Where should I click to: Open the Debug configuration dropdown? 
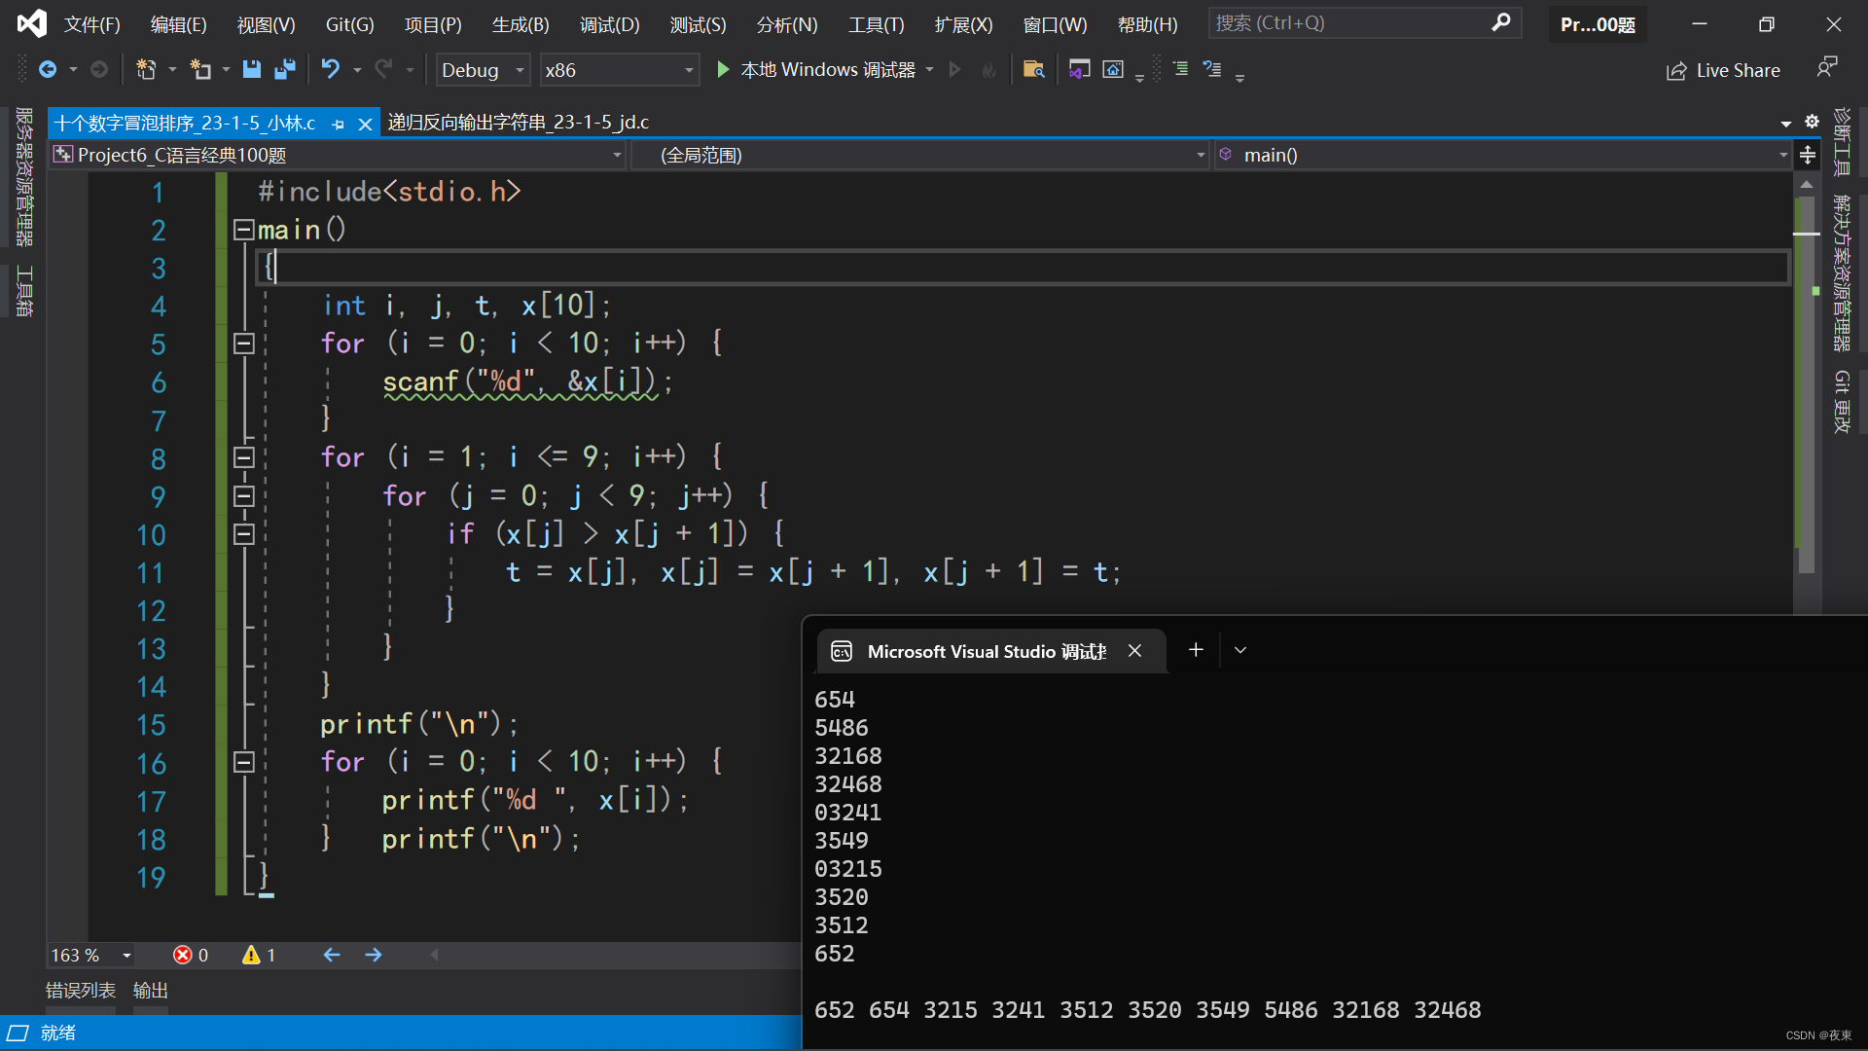click(x=482, y=70)
